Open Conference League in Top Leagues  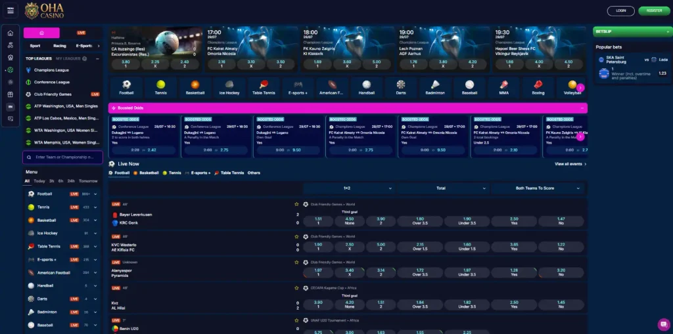[x=51, y=82]
